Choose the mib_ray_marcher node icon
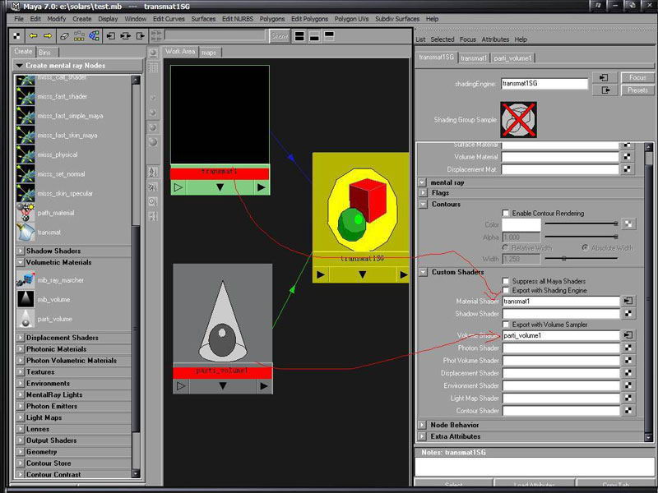Screen dimensions: 658x493 [25, 280]
